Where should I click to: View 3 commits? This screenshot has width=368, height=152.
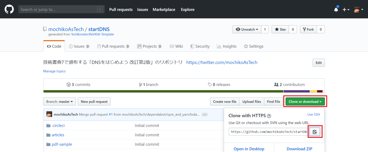click(x=79, y=85)
